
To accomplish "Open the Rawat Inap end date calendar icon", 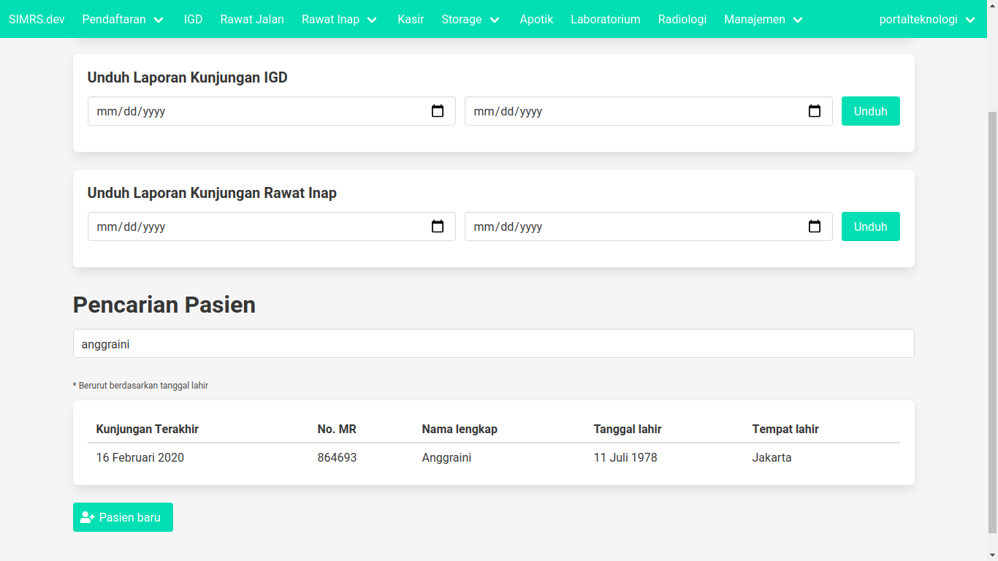I will 815,226.
